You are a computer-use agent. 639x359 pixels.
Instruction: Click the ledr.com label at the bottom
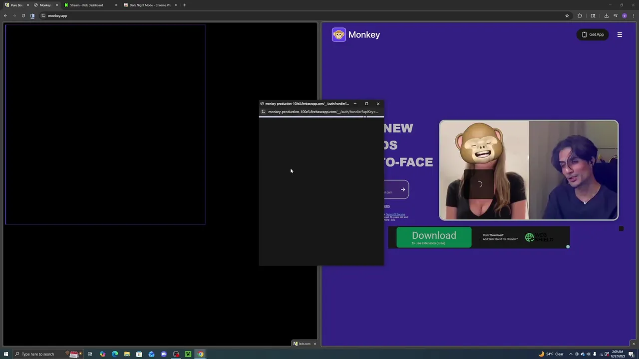(305, 344)
